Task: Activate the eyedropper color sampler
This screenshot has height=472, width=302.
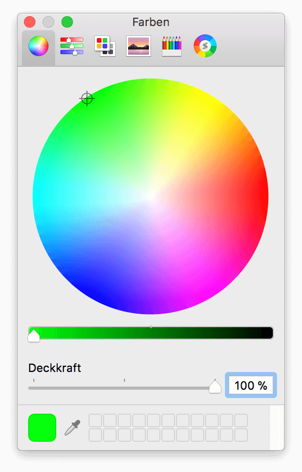Action: click(x=72, y=428)
